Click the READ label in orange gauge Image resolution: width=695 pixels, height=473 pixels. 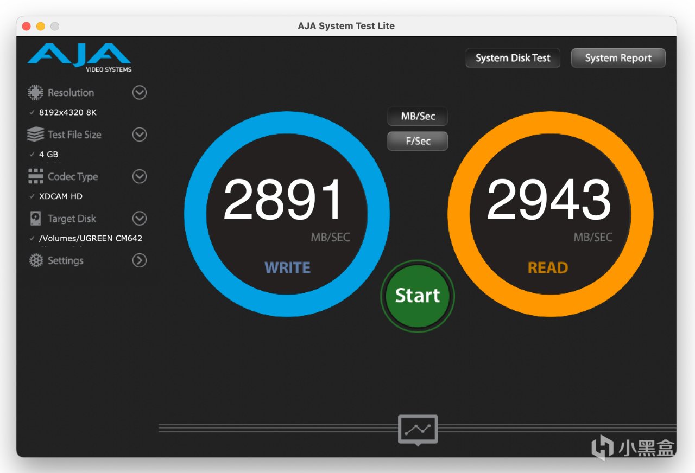(x=548, y=267)
